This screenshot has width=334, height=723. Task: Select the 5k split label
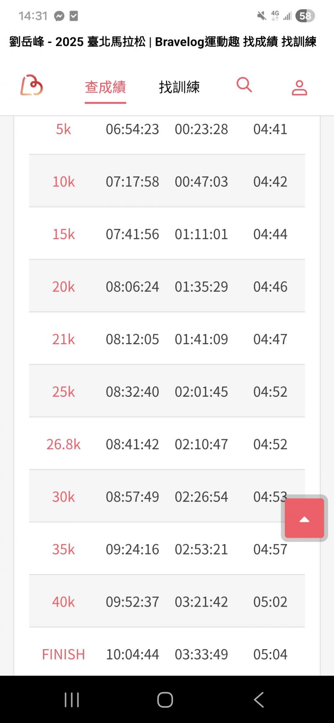tap(63, 129)
